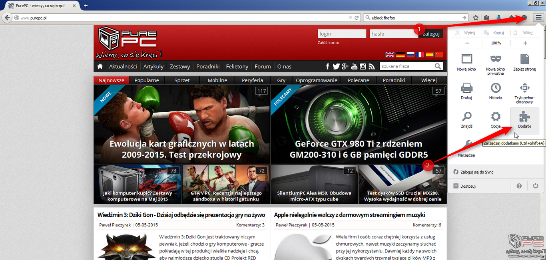
Task: Expand the URL bar history dropdown arrow
Action: pos(350,18)
